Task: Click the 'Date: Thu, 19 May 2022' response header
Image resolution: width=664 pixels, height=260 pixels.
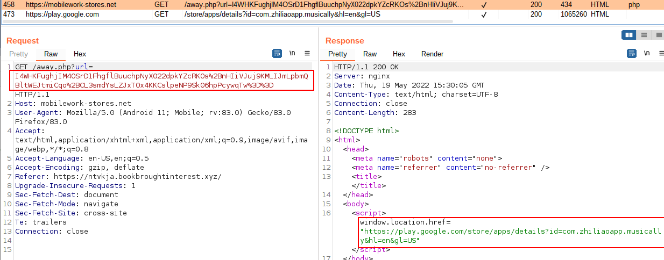Action: point(409,85)
